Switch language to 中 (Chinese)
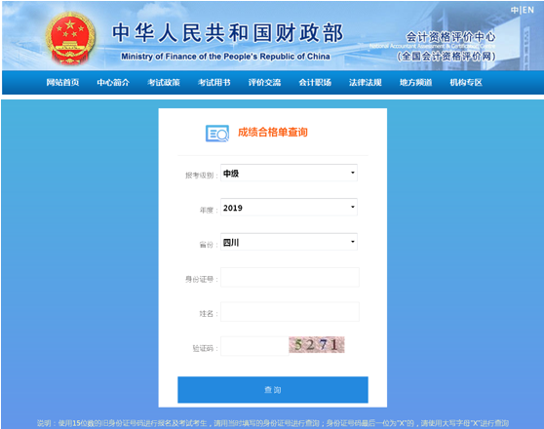Image resolution: width=544 pixels, height=429 pixels. (x=515, y=10)
